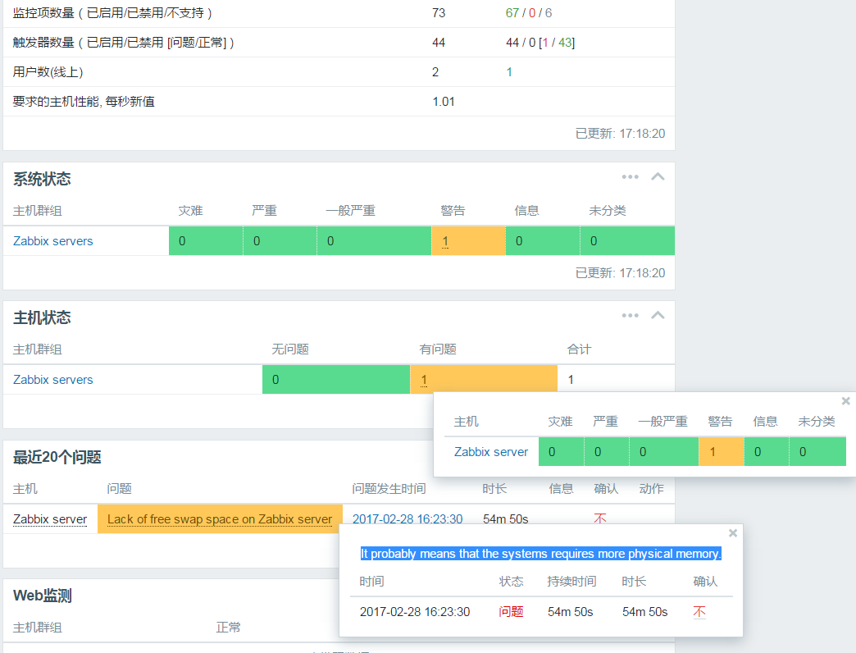Open the 主机状态 widget options menu
Image resolution: width=856 pixels, height=653 pixels.
630,316
